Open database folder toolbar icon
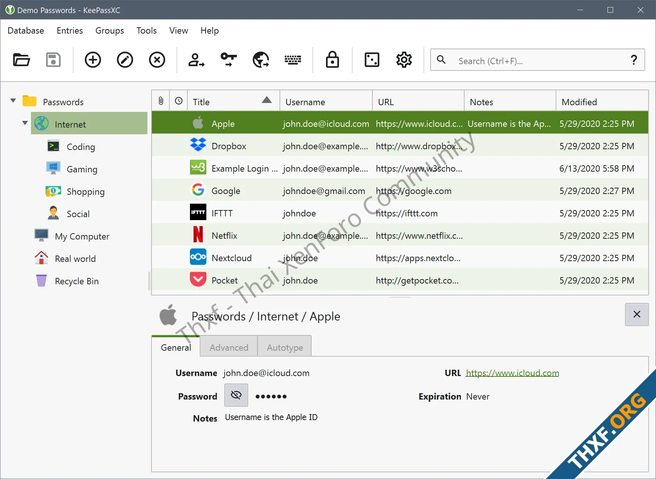The image size is (656, 479). pyautogui.click(x=21, y=60)
